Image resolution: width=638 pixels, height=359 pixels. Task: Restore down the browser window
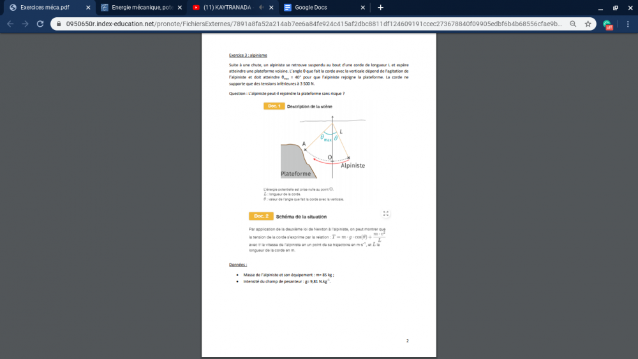tap(616, 8)
